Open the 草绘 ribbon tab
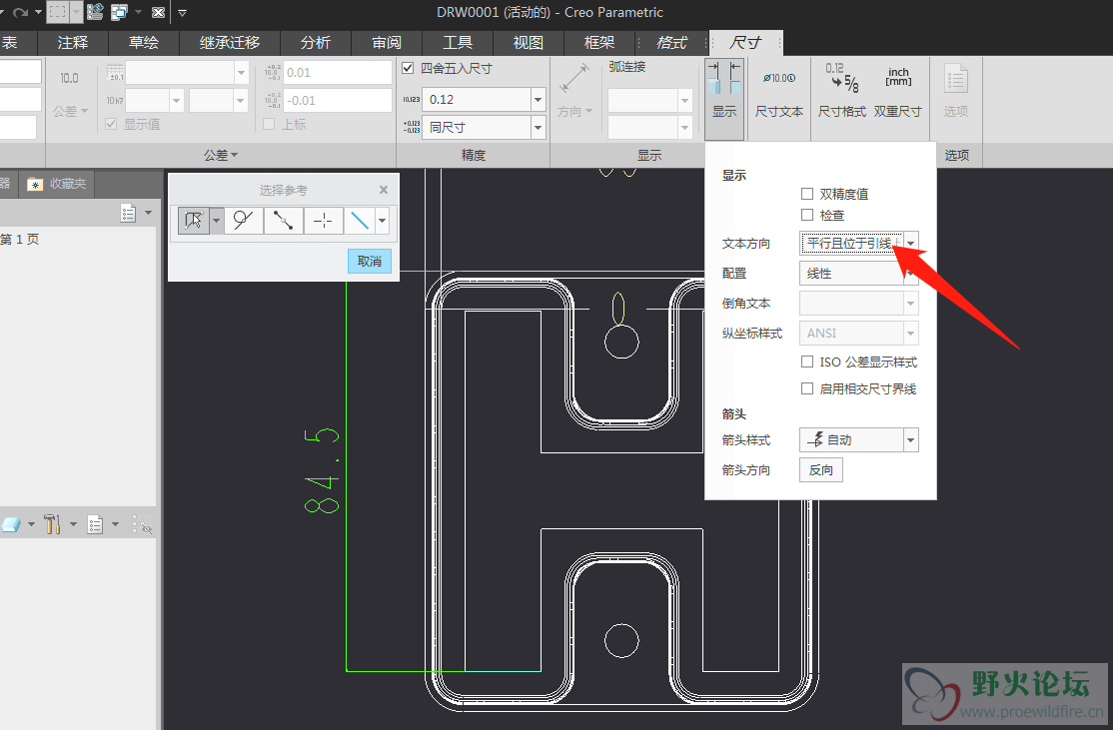This screenshot has width=1113, height=730. [x=144, y=43]
